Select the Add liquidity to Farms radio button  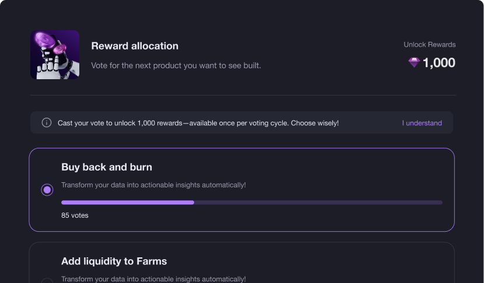coord(47,281)
